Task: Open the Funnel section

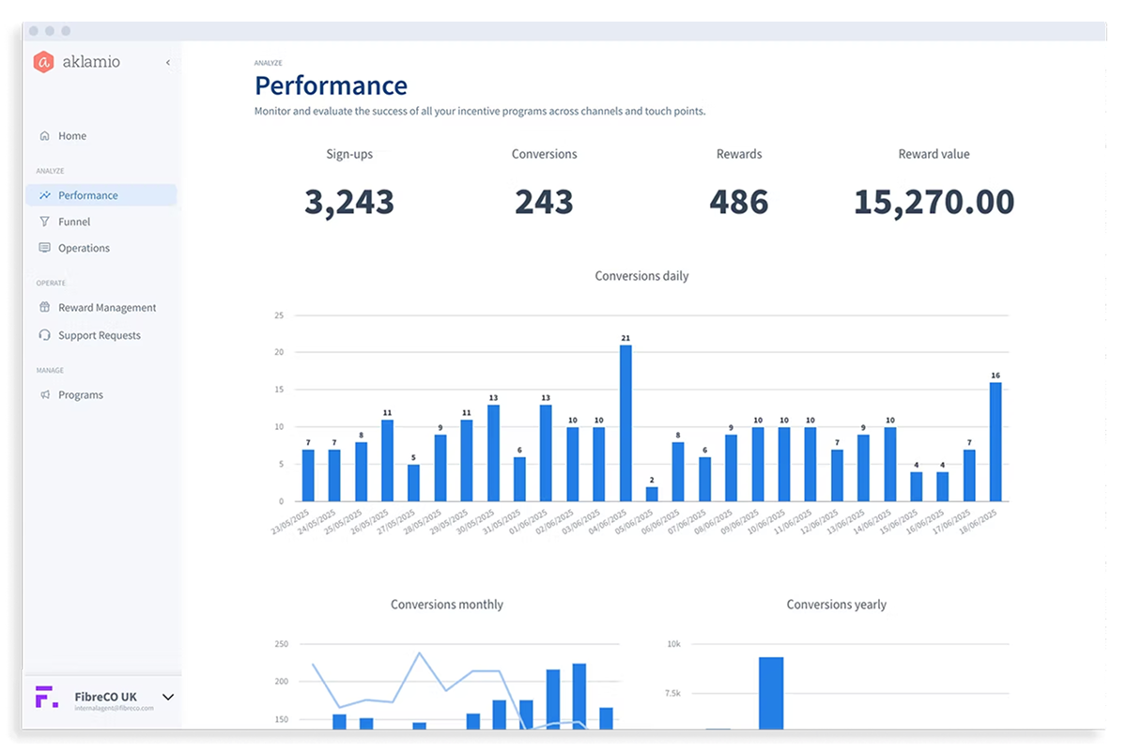Action: [x=74, y=221]
